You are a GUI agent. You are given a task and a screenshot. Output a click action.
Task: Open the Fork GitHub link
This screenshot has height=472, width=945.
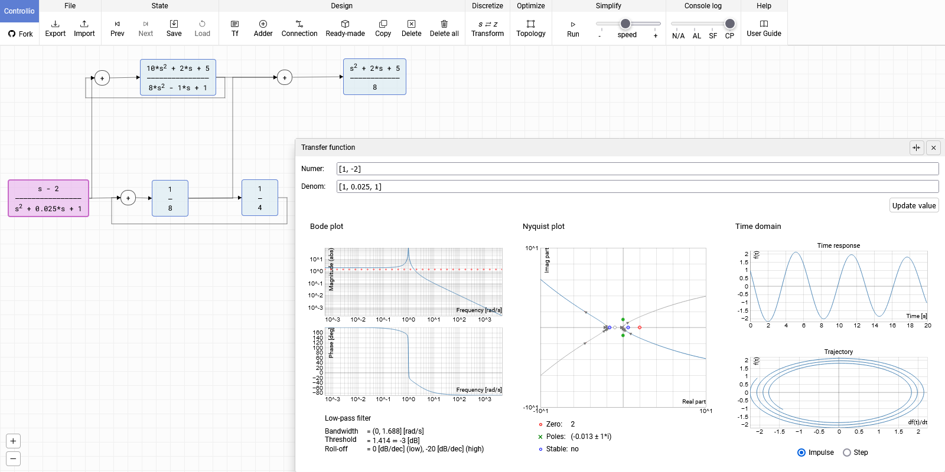click(x=20, y=34)
